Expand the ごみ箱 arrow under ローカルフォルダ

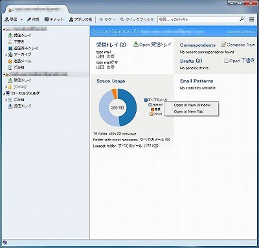[6, 100]
